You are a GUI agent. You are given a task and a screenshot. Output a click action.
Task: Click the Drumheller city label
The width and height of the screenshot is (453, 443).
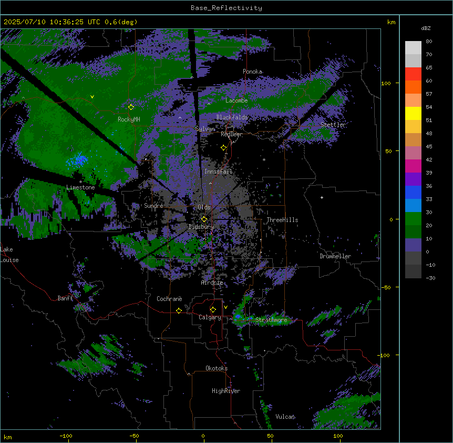click(335, 256)
